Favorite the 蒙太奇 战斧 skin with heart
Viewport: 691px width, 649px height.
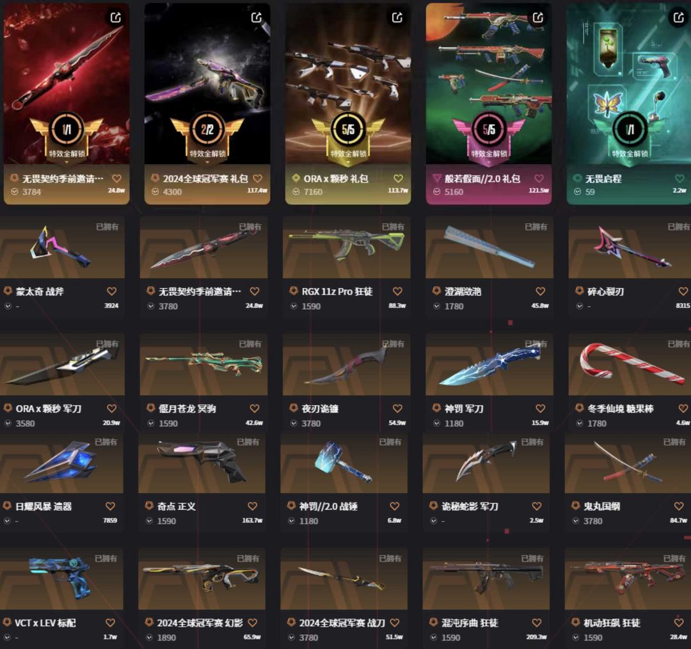pos(111,291)
